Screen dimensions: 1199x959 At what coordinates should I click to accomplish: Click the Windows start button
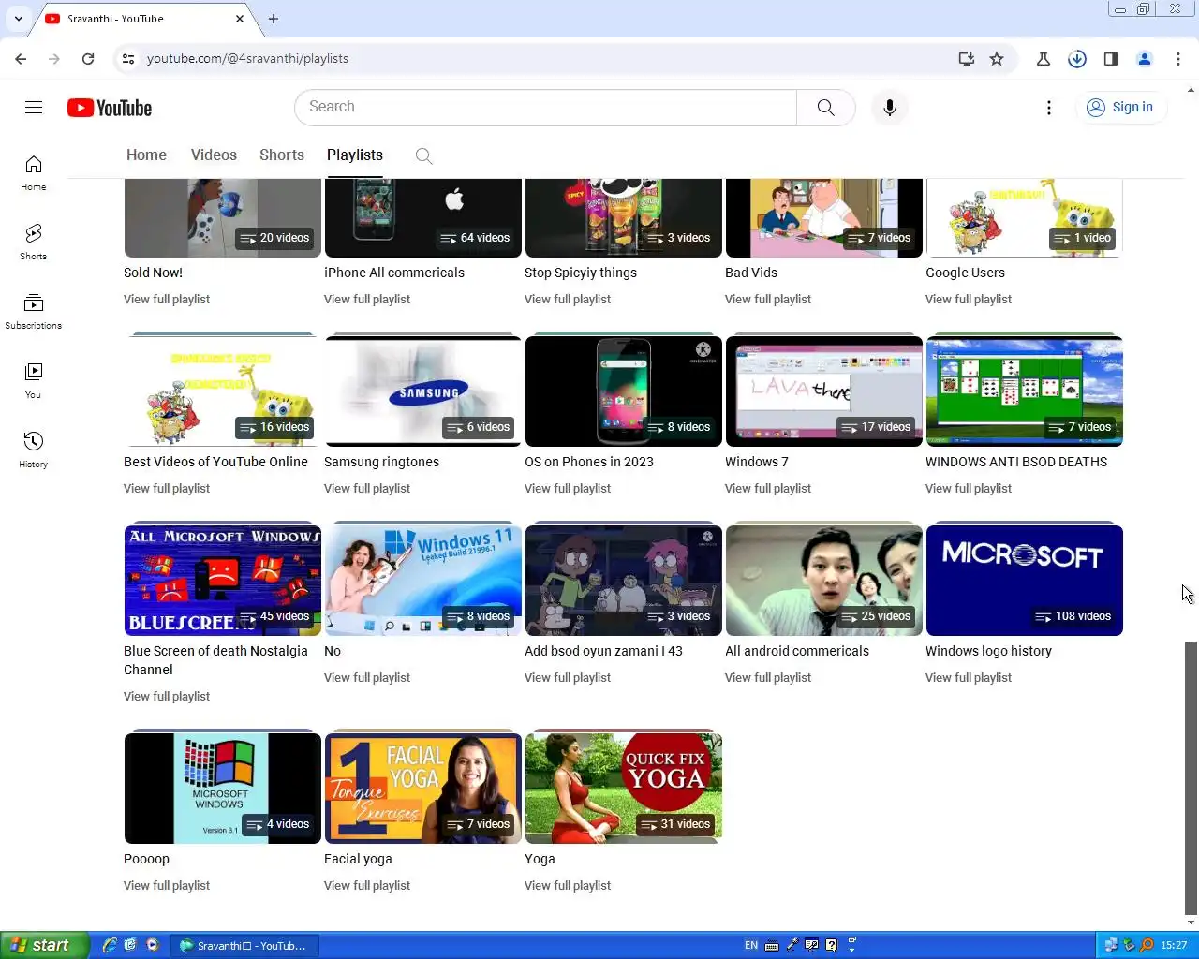45,945
